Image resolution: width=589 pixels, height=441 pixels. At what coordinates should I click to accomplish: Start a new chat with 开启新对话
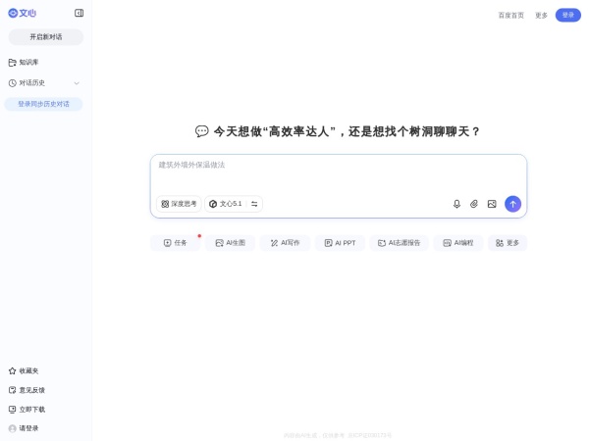(x=46, y=37)
